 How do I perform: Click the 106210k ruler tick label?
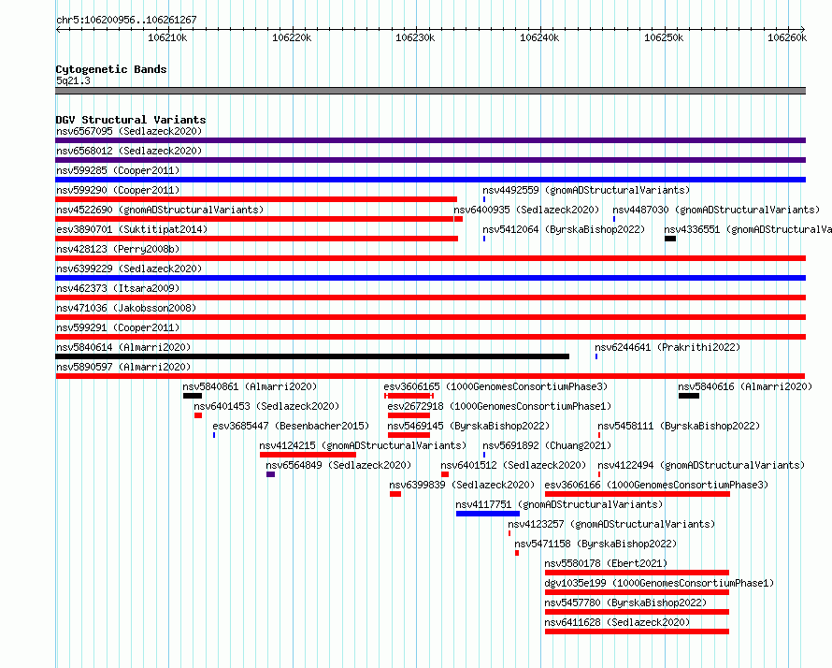(x=167, y=37)
